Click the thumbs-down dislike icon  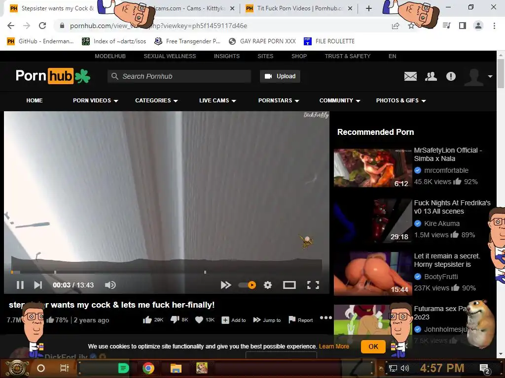point(175,320)
